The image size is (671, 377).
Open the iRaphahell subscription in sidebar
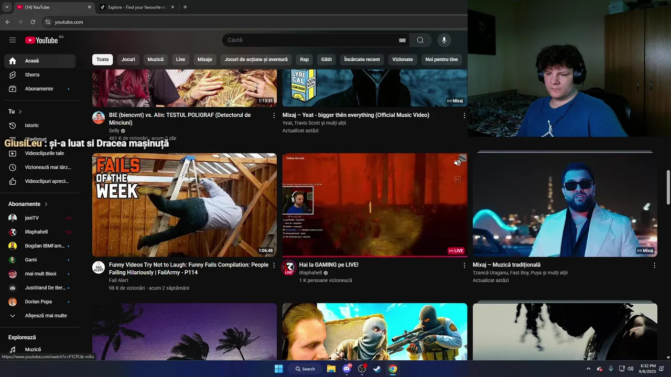coord(40,232)
